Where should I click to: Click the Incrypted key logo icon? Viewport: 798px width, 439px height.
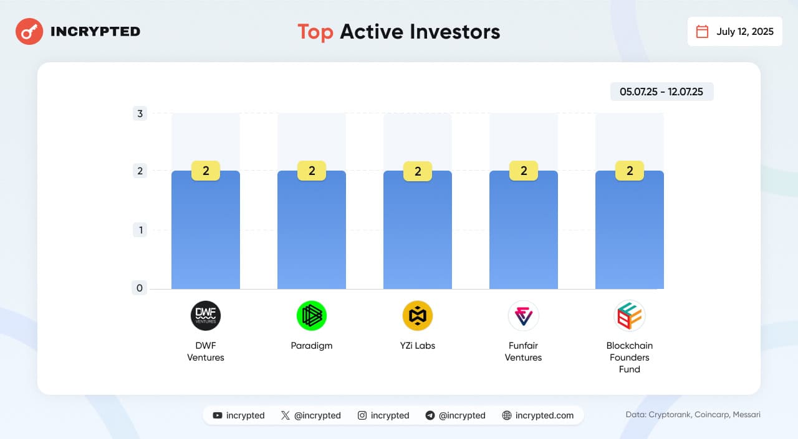click(29, 31)
